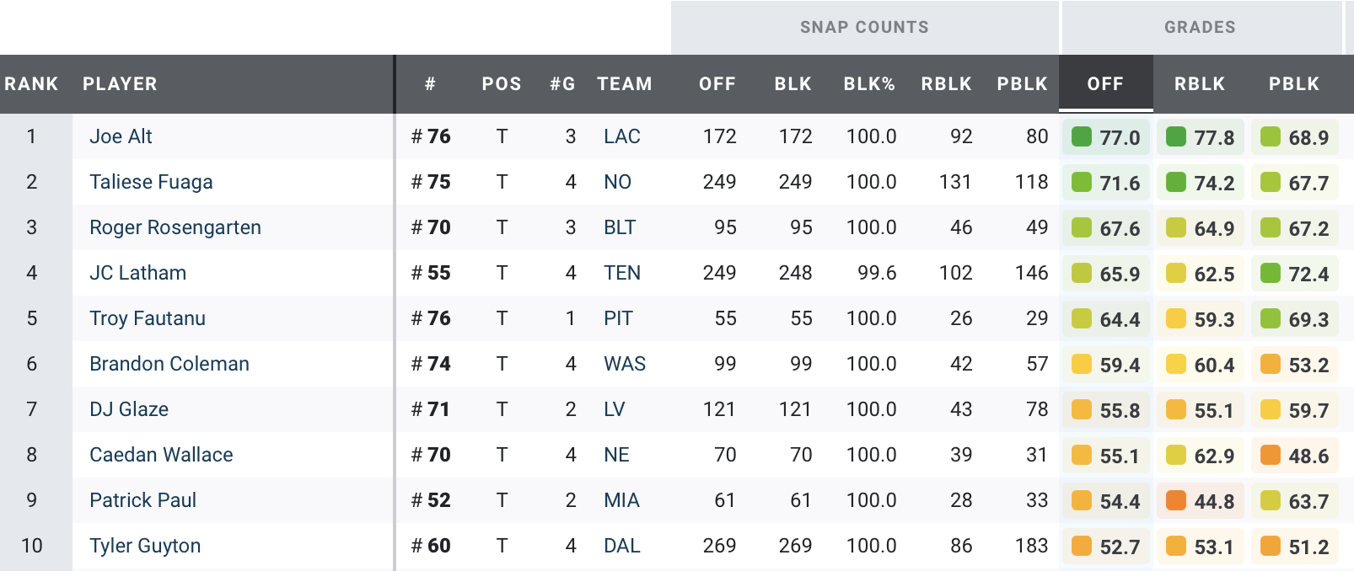Click the green swatch beside 77.0 grade
The height and width of the screenshot is (571, 1354).
1082,136
